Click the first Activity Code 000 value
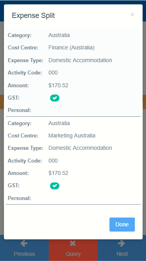The width and height of the screenshot is (146, 261). 53,73
